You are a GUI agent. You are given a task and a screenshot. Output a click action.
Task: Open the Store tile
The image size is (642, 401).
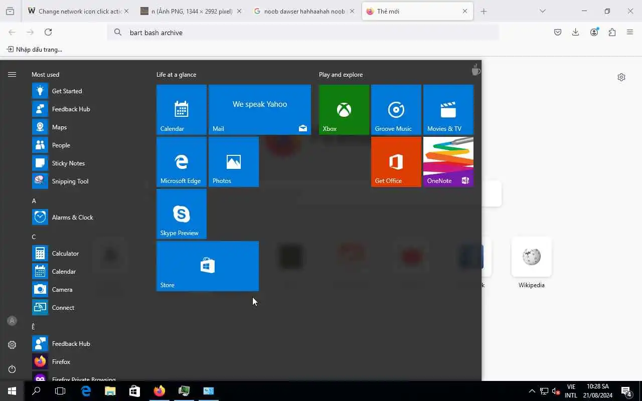(208, 266)
